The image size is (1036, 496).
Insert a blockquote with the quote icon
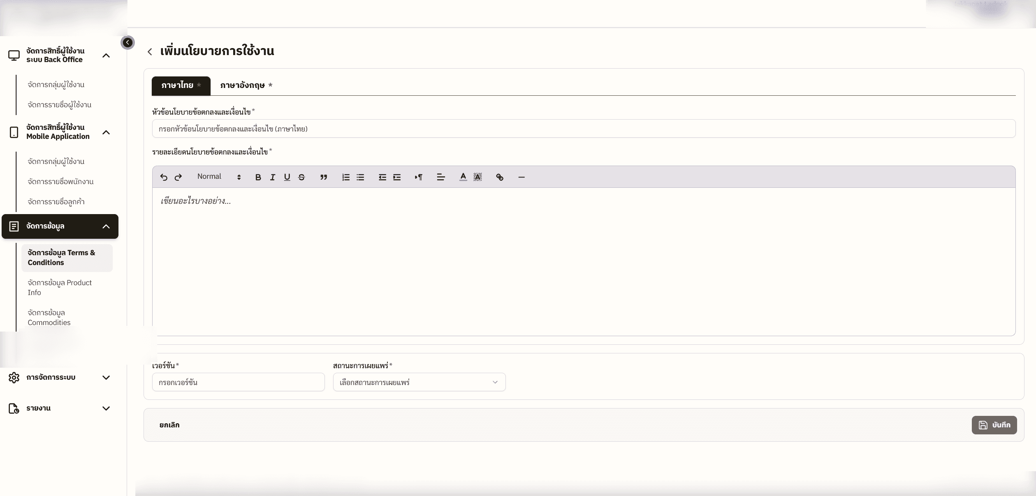click(x=324, y=177)
